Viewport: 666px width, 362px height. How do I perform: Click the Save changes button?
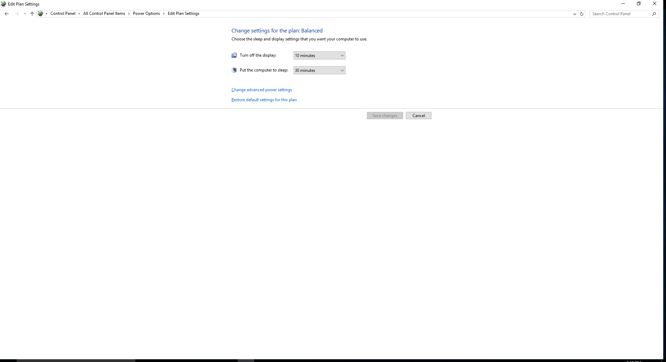[x=385, y=116]
